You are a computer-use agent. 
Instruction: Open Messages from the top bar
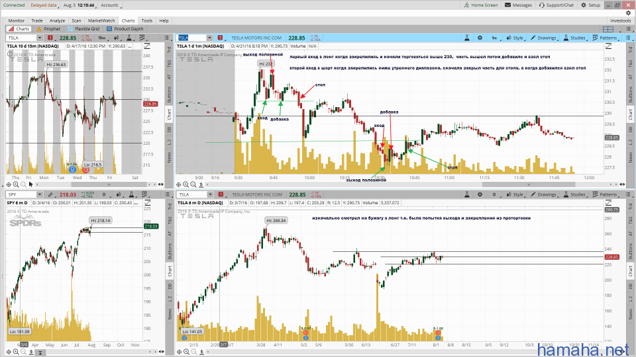point(518,5)
